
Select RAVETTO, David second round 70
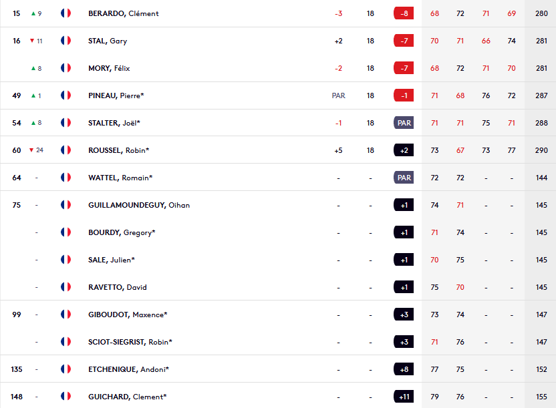point(460,287)
